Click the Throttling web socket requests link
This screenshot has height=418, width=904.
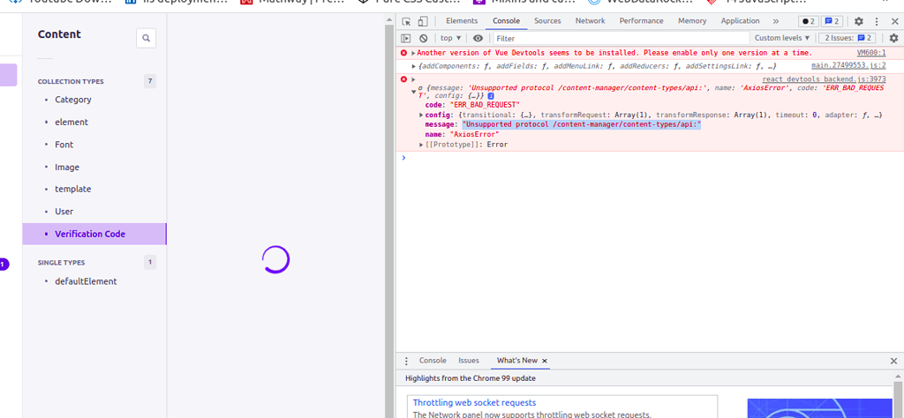474,403
